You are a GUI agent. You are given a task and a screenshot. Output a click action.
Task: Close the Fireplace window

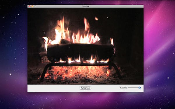(29, 6)
